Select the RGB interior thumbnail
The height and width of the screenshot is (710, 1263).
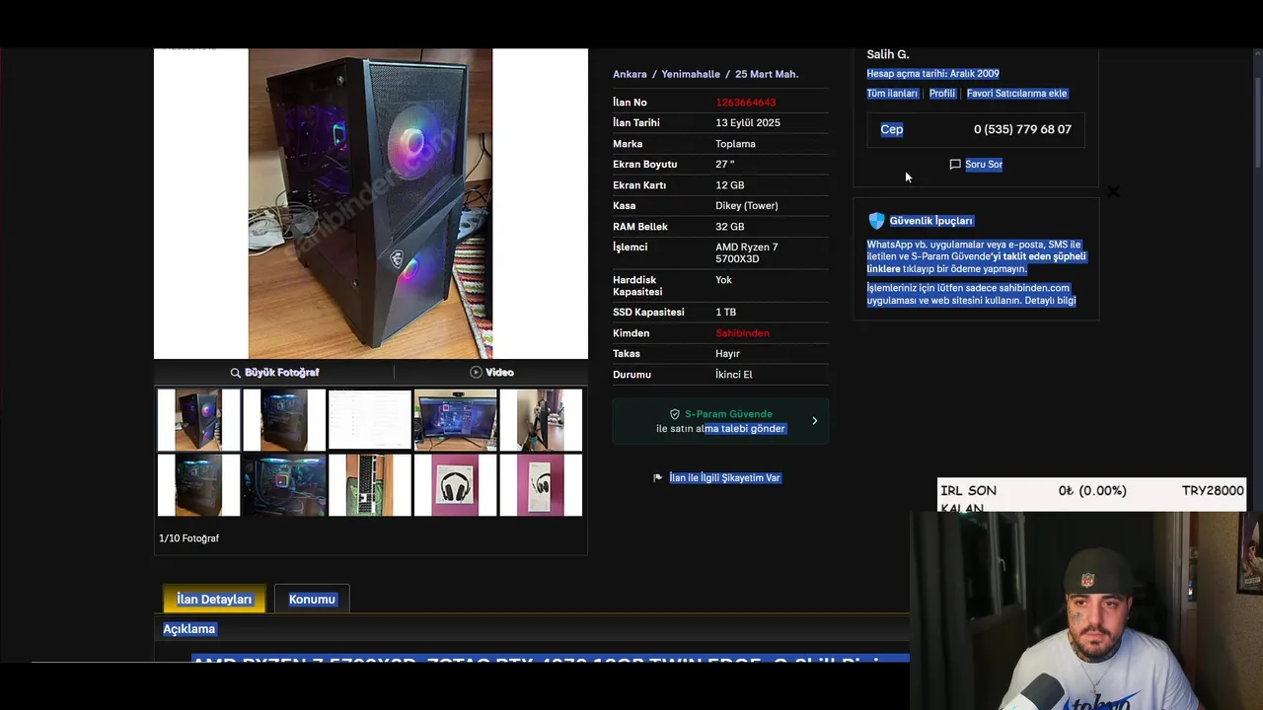[284, 485]
